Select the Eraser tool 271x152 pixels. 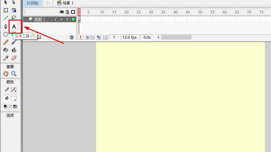click(x=14, y=58)
